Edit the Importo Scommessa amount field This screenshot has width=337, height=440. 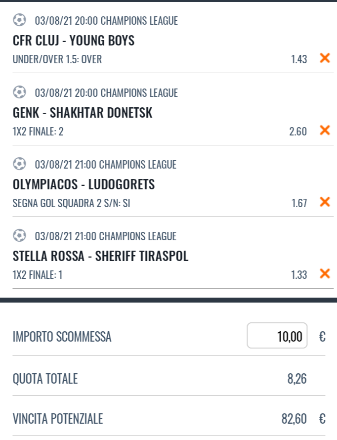click(x=277, y=335)
